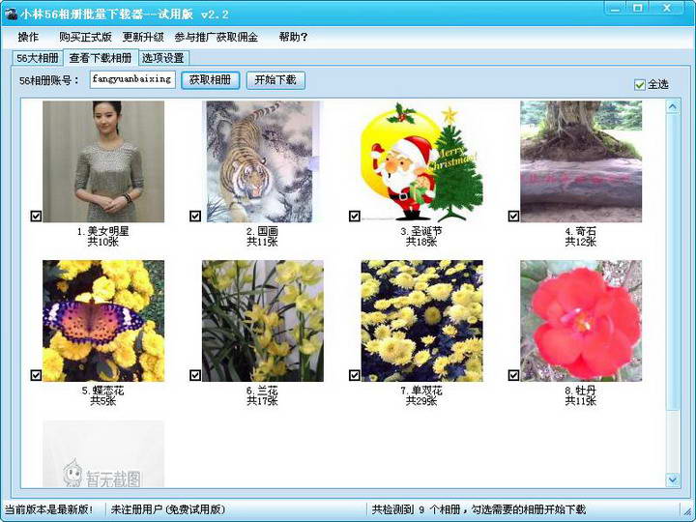The width and height of the screenshot is (696, 522).
Task: Uncheck the 美女明星 album checkbox
Action: (x=36, y=216)
